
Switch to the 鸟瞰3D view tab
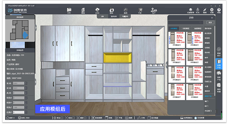click(125, 17)
